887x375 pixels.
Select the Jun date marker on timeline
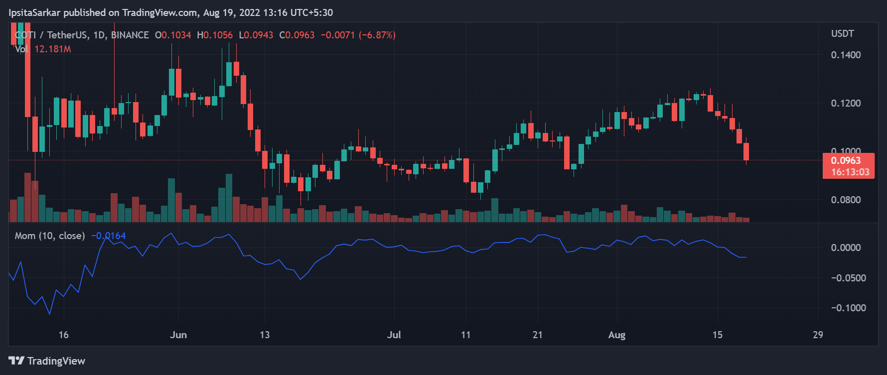[178, 335]
